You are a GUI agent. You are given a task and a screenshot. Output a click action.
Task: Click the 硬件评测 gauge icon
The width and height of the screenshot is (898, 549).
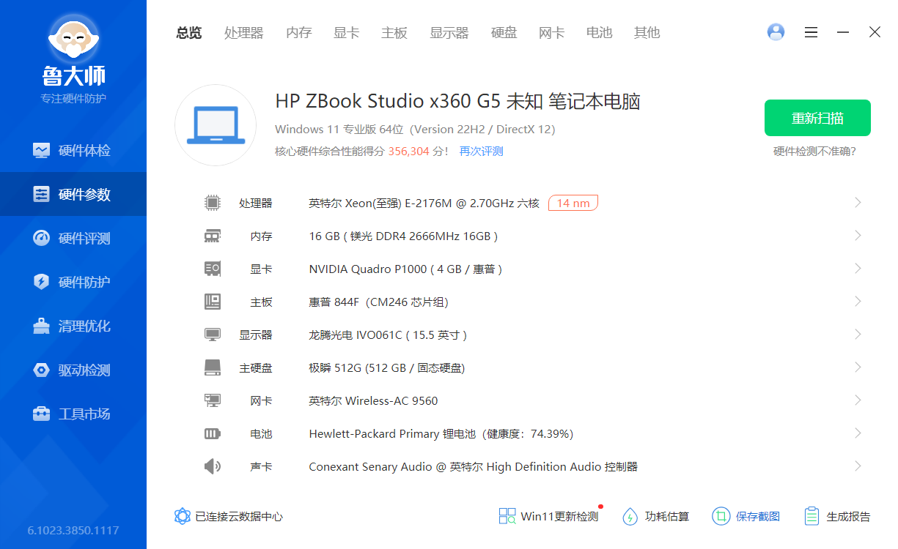tap(42, 238)
